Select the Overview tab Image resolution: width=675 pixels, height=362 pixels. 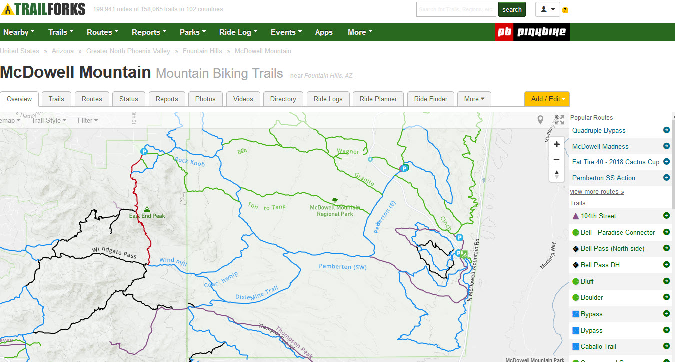pyautogui.click(x=19, y=99)
